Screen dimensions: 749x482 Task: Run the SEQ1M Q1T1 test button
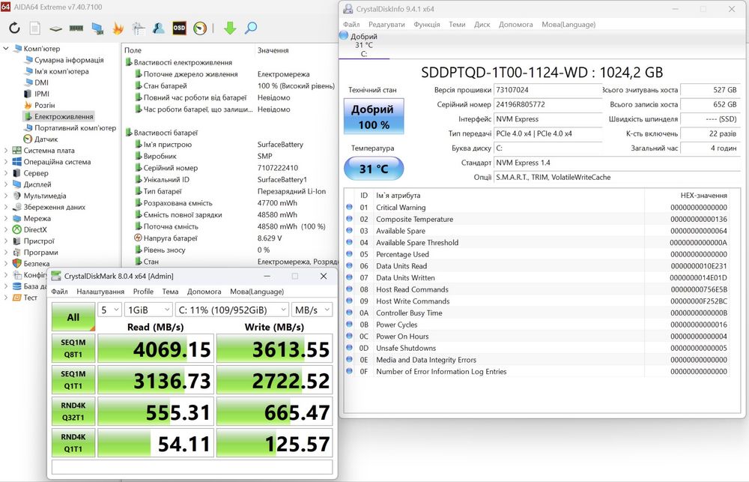[x=73, y=379]
